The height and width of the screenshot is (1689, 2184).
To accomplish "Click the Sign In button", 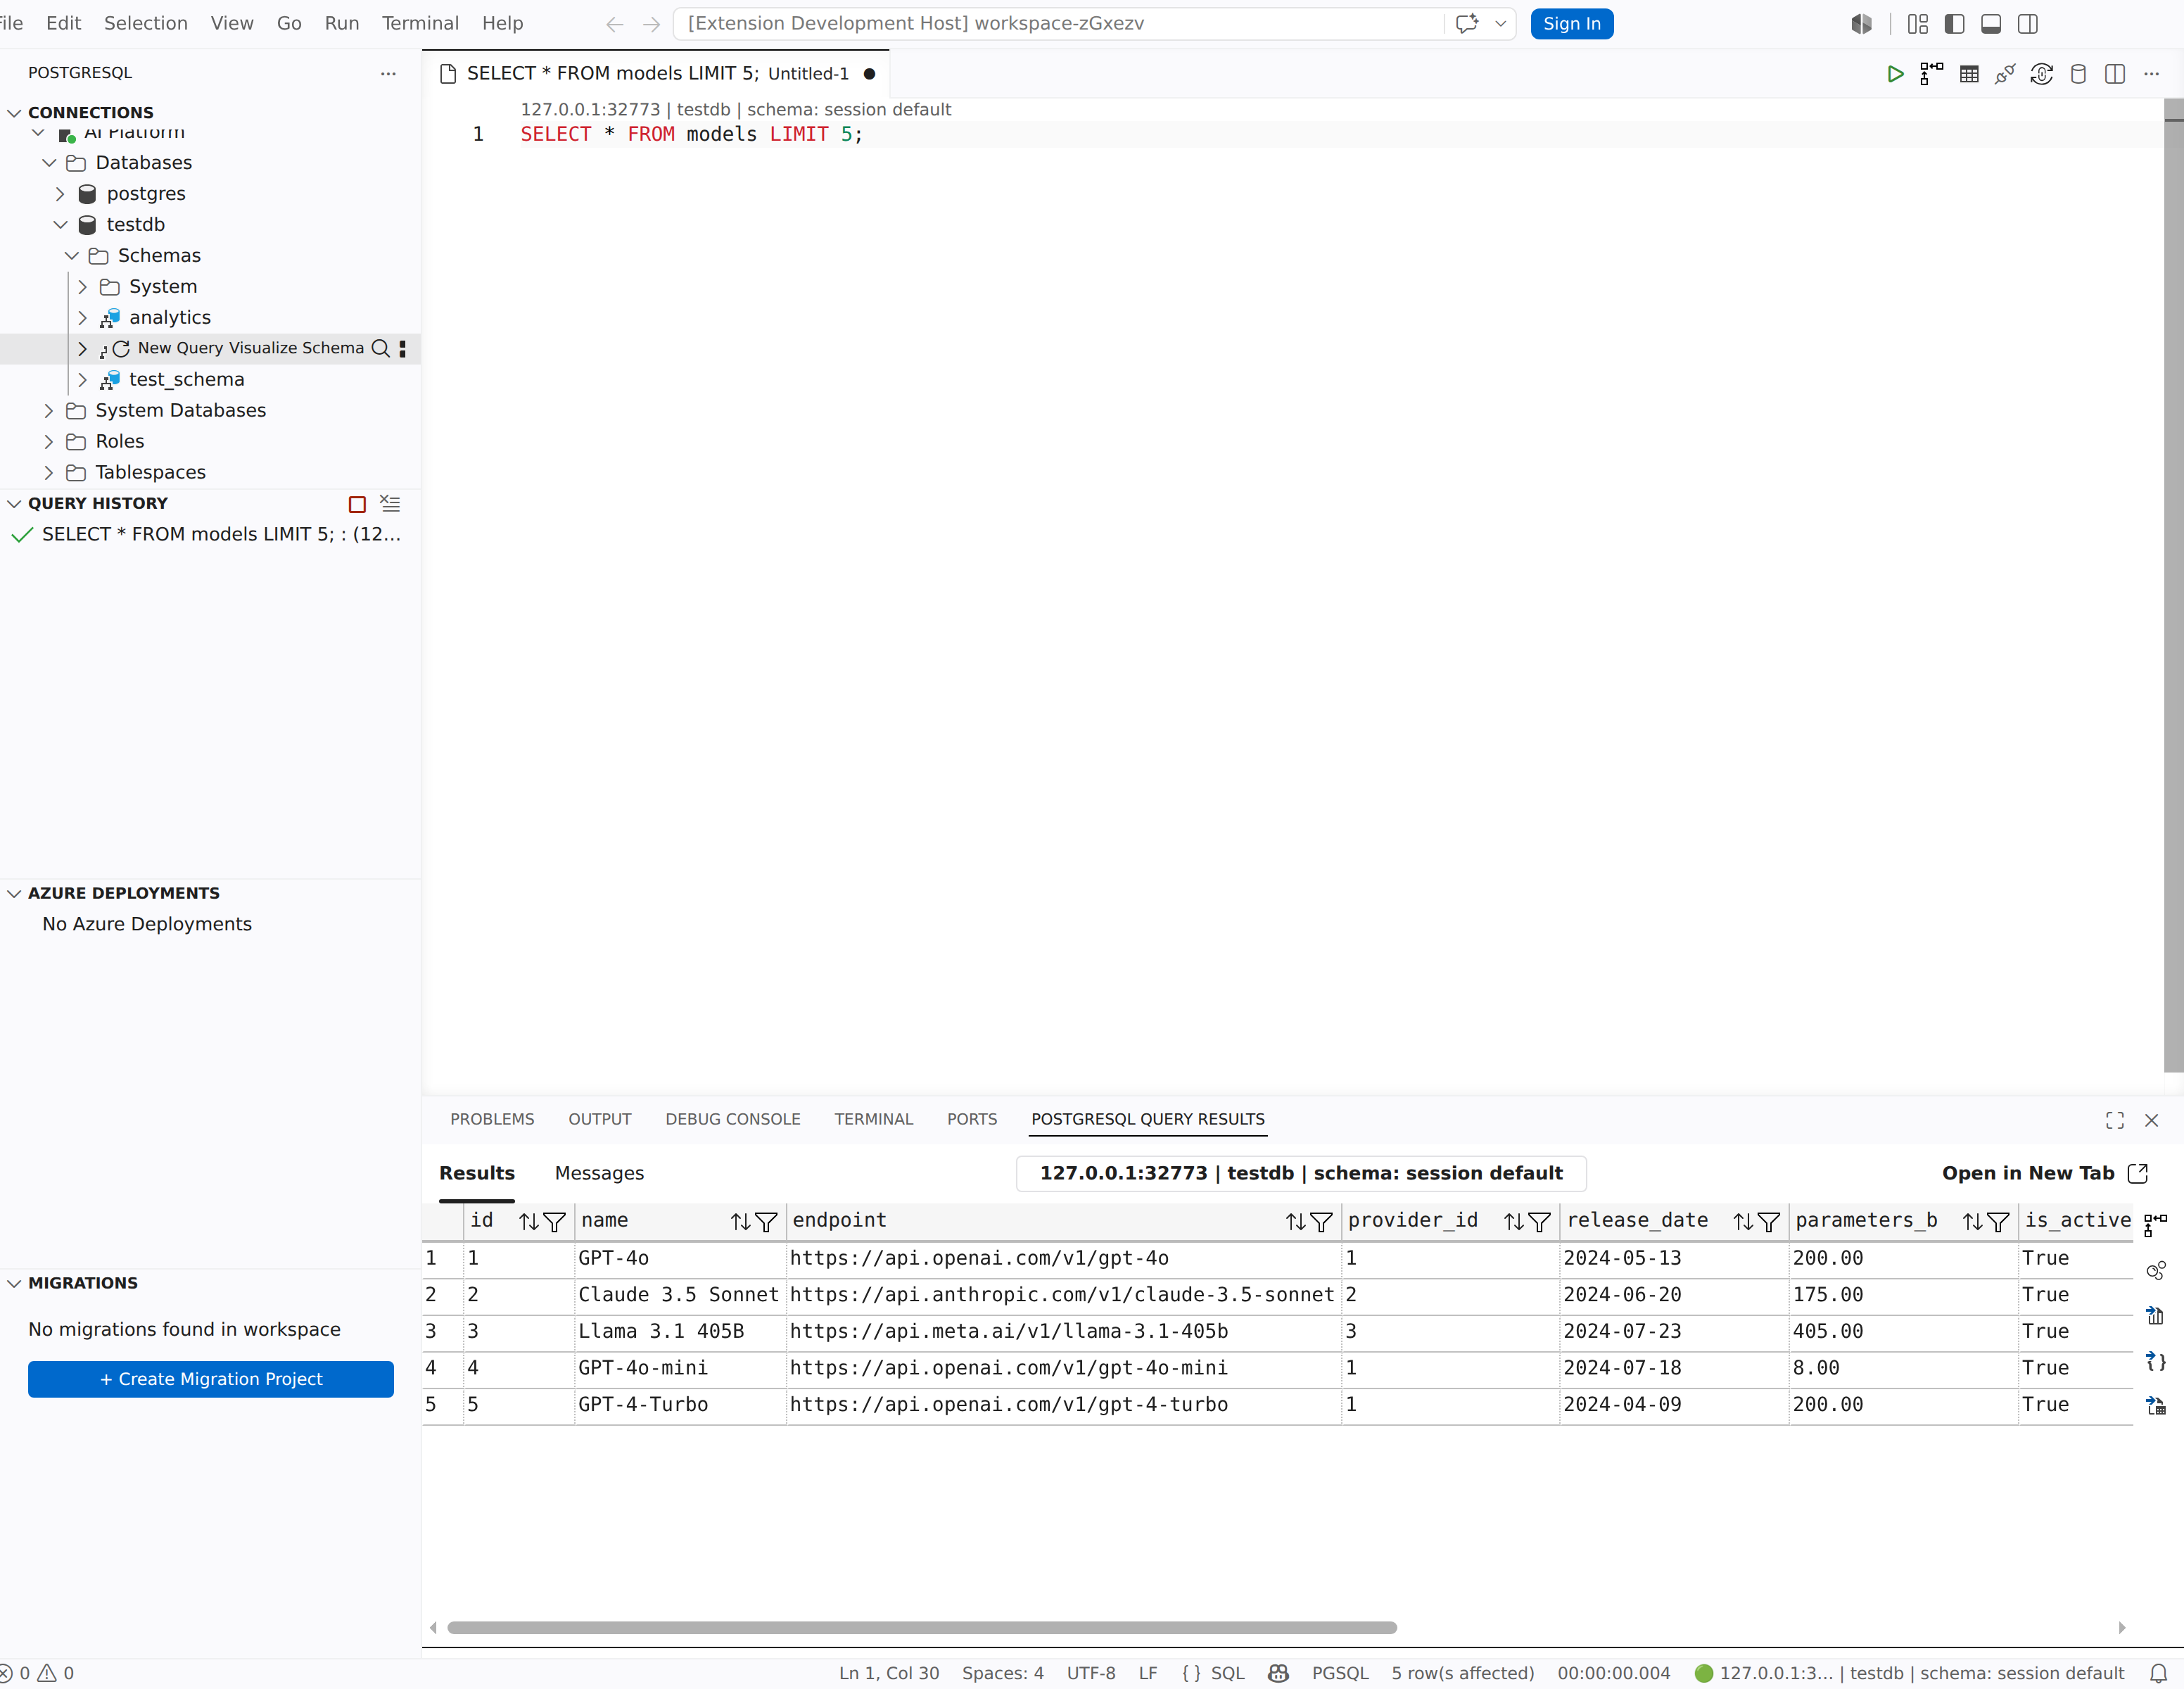I will (x=1572, y=24).
